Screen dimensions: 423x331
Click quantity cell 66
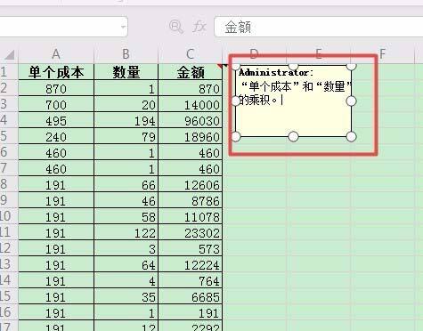pyautogui.click(x=126, y=184)
